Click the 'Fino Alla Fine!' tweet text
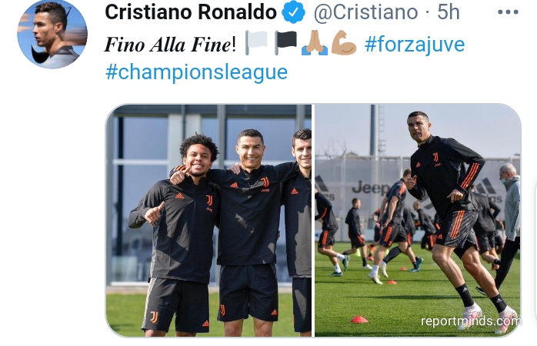The image size is (537, 346). pyautogui.click(x=170, y=45)
